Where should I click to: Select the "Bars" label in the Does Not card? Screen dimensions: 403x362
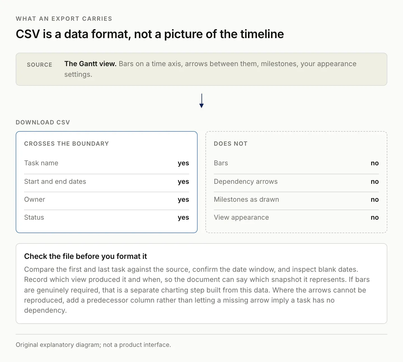tap(221, 163)
